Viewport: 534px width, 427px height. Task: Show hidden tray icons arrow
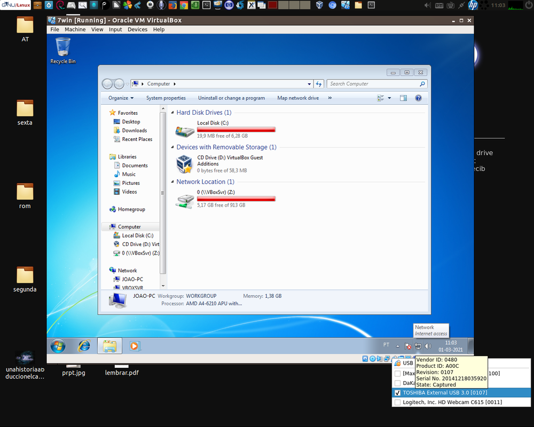click(x=397, y=346)
